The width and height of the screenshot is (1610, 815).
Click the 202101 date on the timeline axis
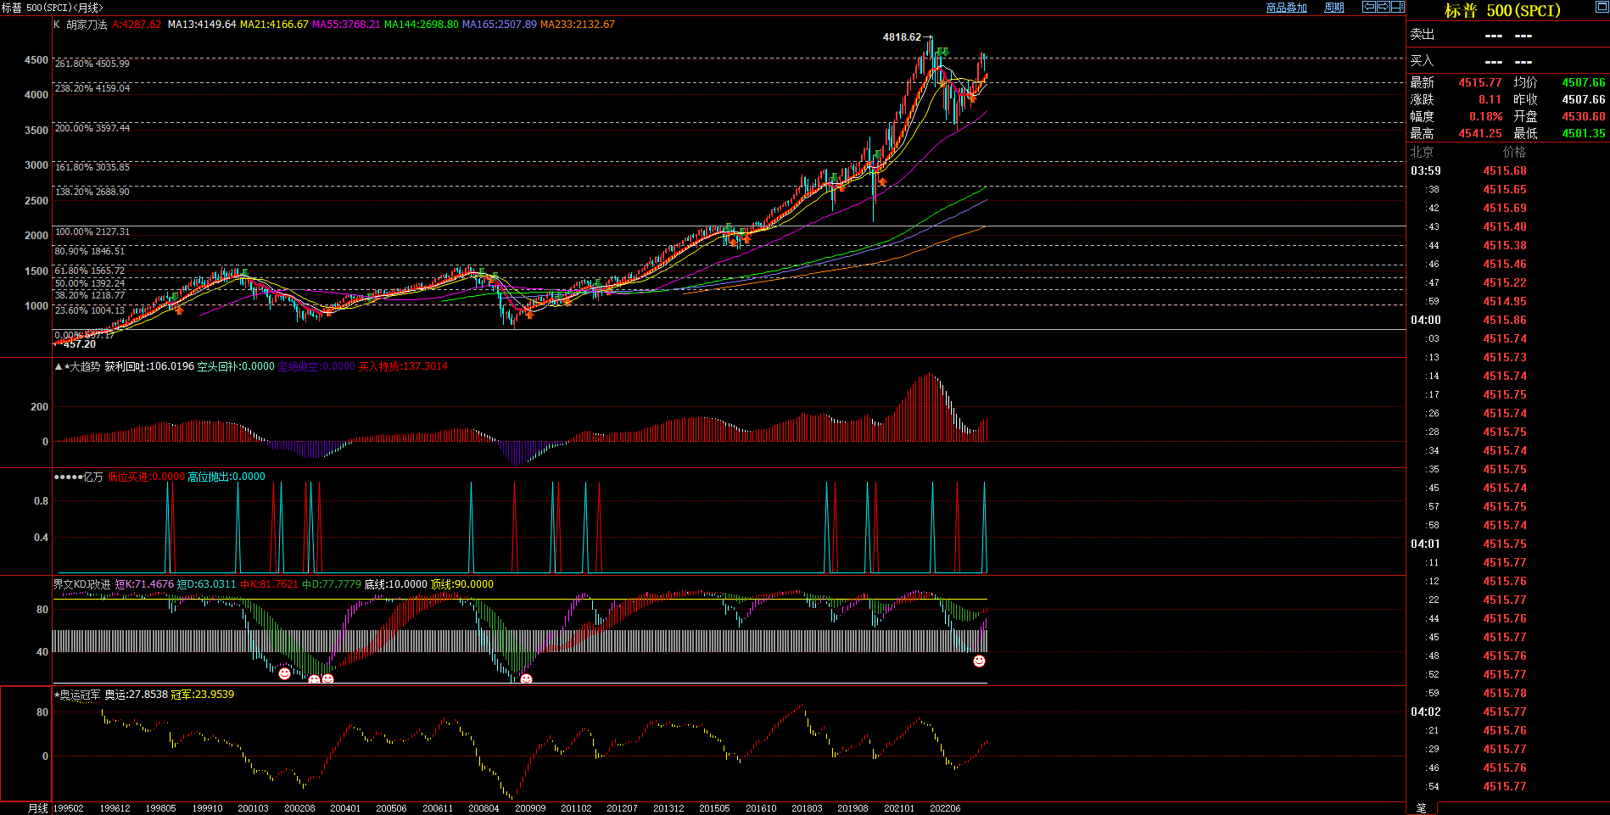coord(899,808)
